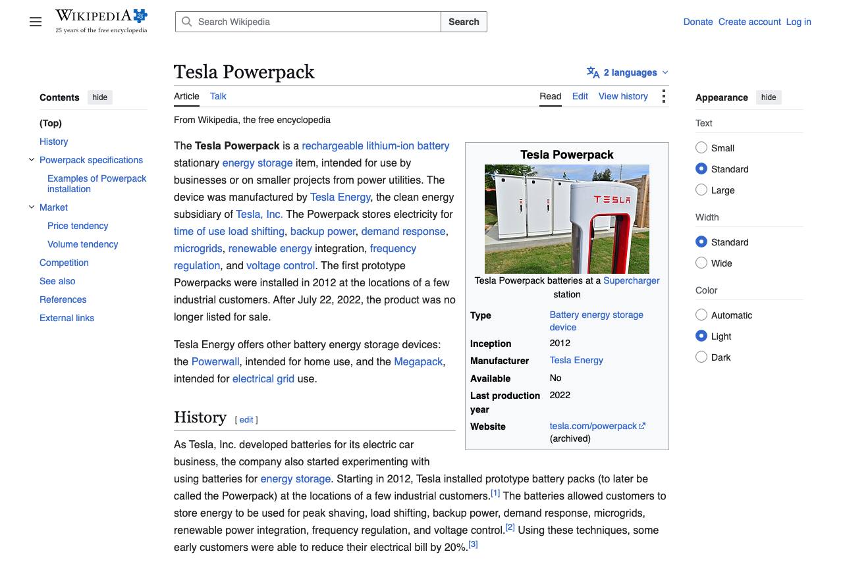
Task: Open the page tools three-dot menu
Action: [x=663, y=97]
